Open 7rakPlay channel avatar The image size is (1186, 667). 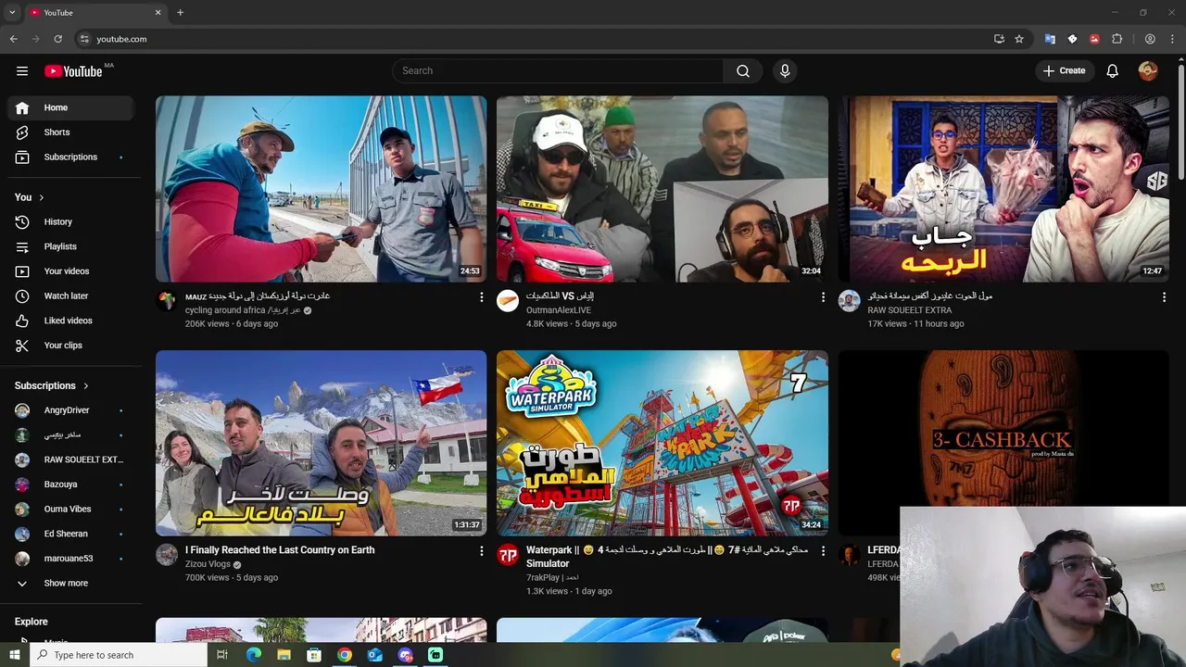(x=508, y=555)
